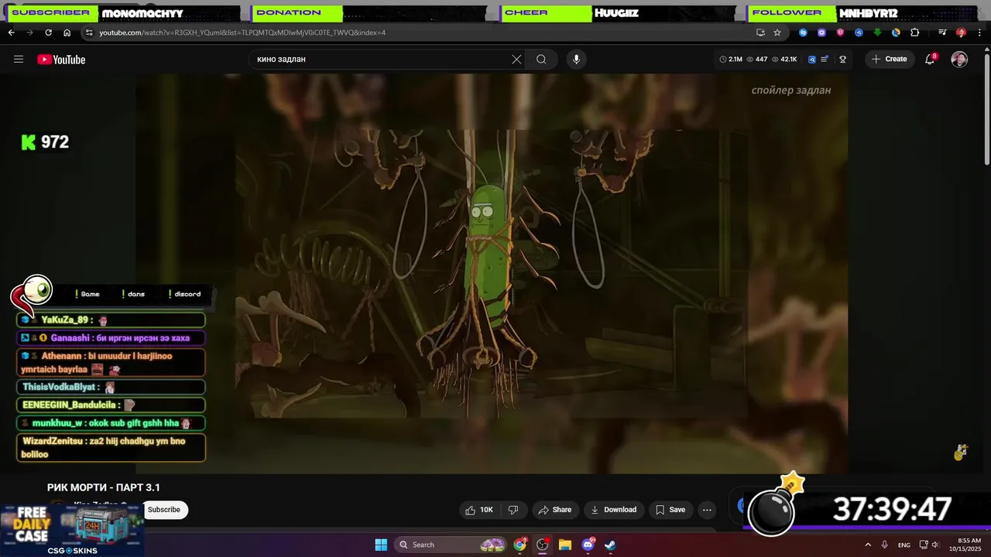Viewport: 991px width, 557px height.
Task: Start voice search with microphone
Action: coord(576,60)
